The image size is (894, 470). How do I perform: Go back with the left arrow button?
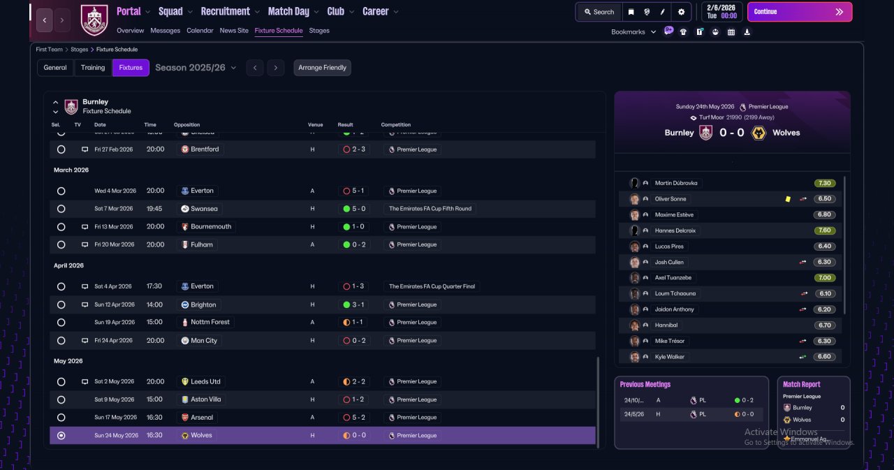(x=45, y=20)
